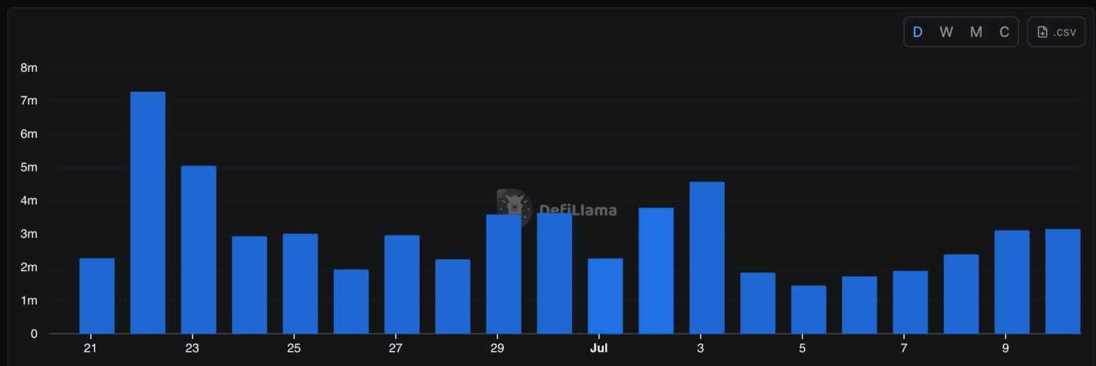Screen dimensions: 1096x366
Task: Click the tallest bar above 7m
Action: (148, 212)
